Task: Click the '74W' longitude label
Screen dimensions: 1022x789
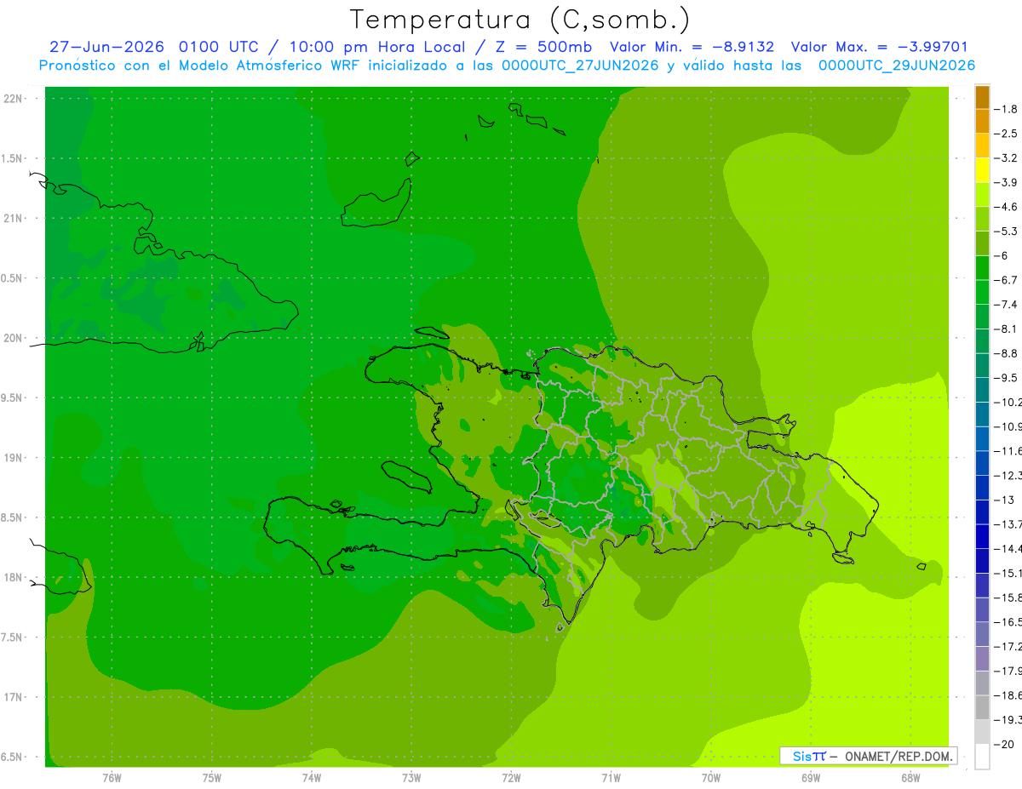Action: click(312, 777)
